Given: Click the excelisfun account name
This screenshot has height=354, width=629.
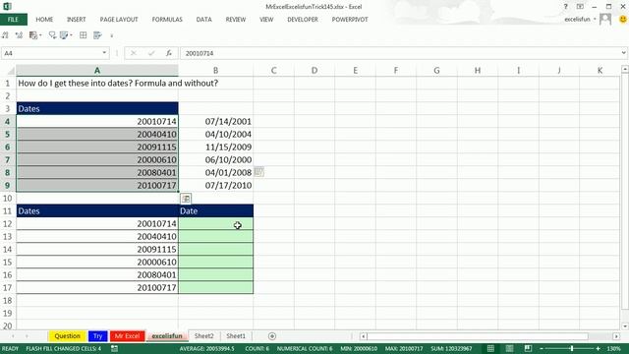Looking at the screenshot, I should [577, 20].
